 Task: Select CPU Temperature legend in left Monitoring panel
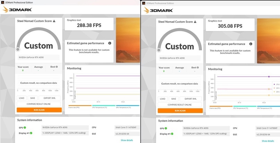click(x=104, y=107)
